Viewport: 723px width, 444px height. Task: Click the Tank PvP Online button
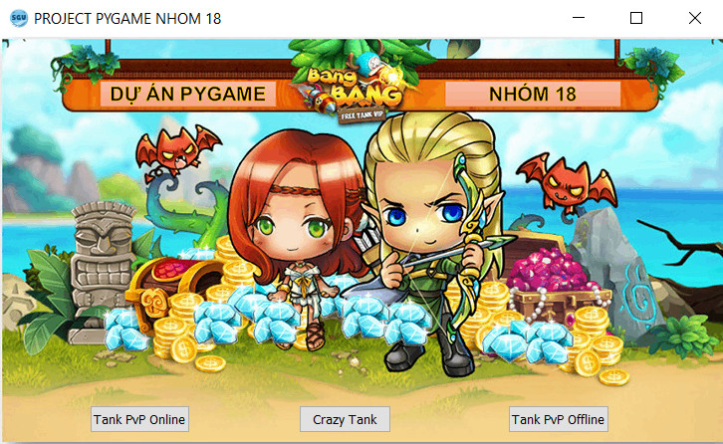tap(139, 419)
